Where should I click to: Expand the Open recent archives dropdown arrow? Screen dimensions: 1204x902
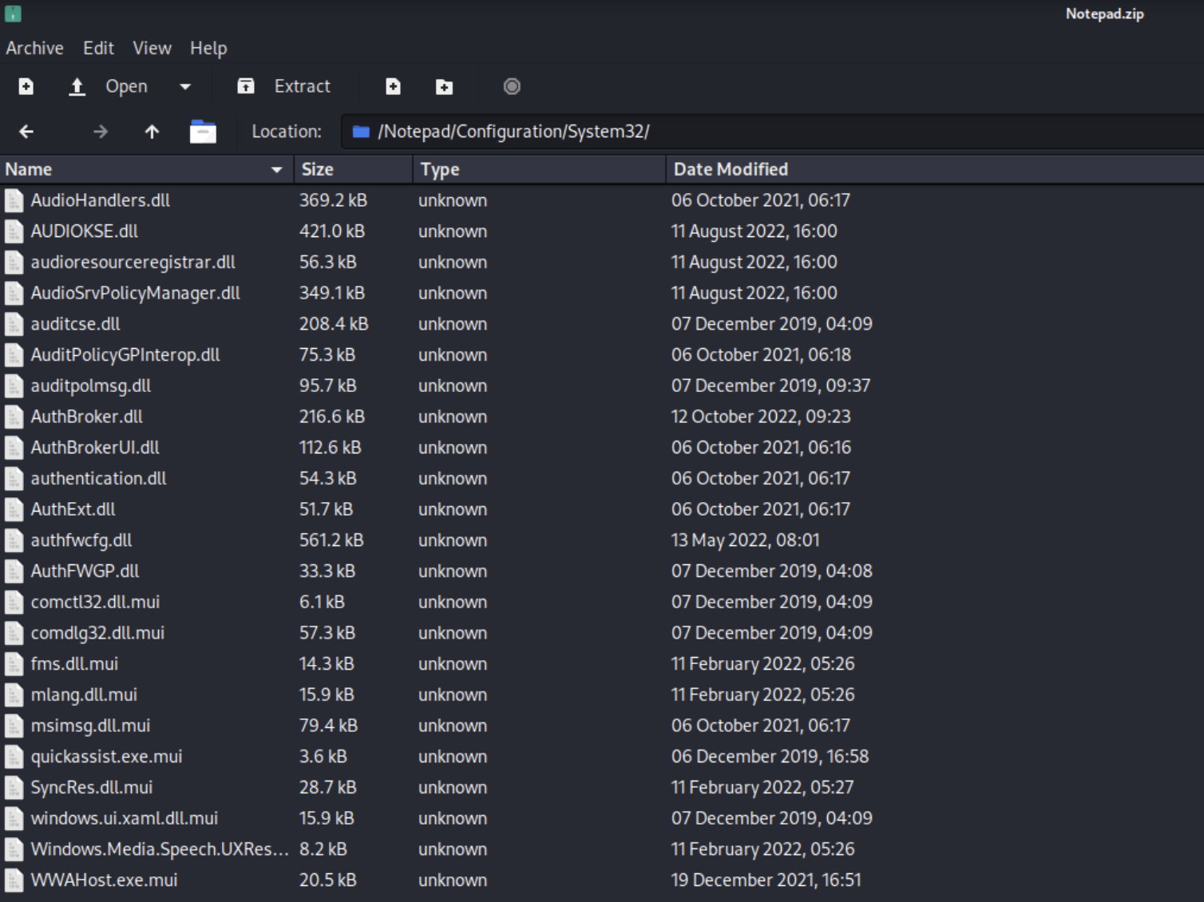click(x=185, y=86)
